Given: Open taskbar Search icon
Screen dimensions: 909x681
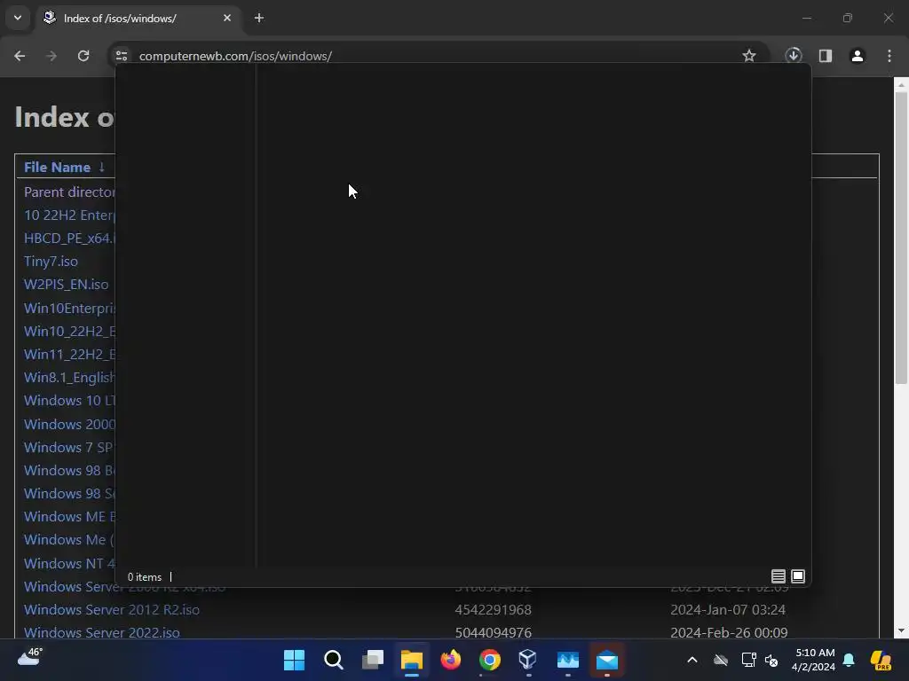Looking at the screenshot, I should click(x=334, y=660).
